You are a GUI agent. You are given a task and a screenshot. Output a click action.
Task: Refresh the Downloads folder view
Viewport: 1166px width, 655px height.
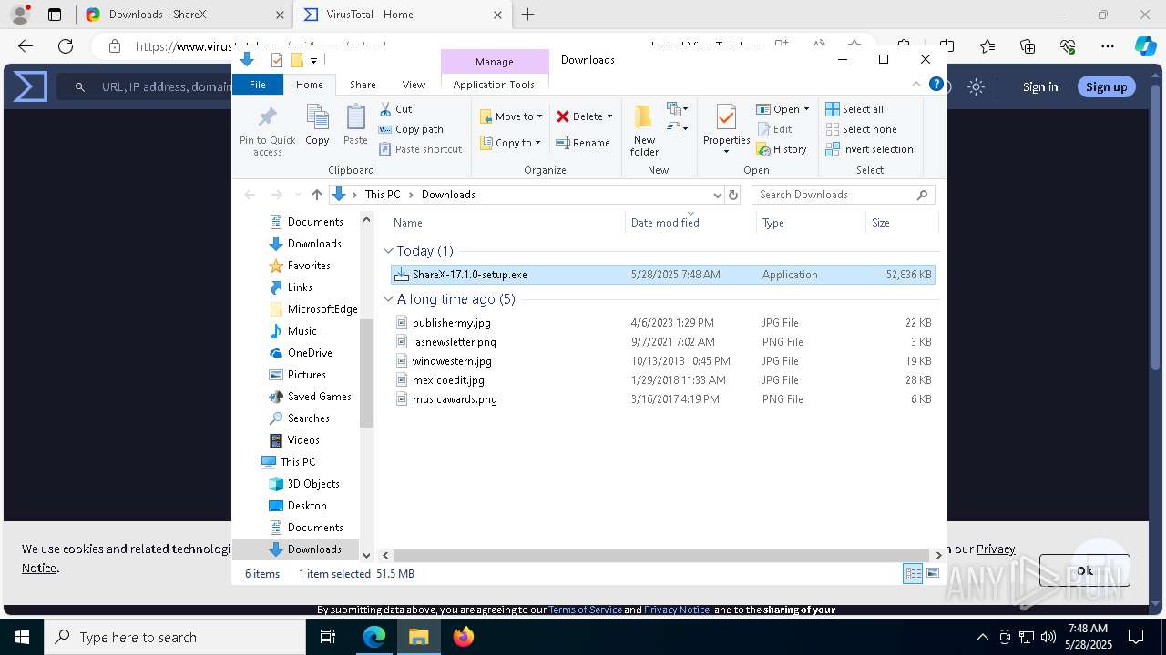[x=733, y=195]
